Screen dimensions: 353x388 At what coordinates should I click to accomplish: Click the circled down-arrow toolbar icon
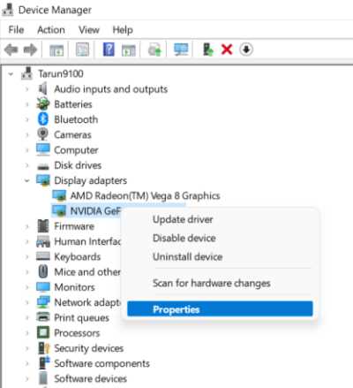(x=246, y=49)
